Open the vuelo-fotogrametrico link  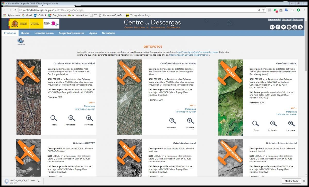click(189, 55)
